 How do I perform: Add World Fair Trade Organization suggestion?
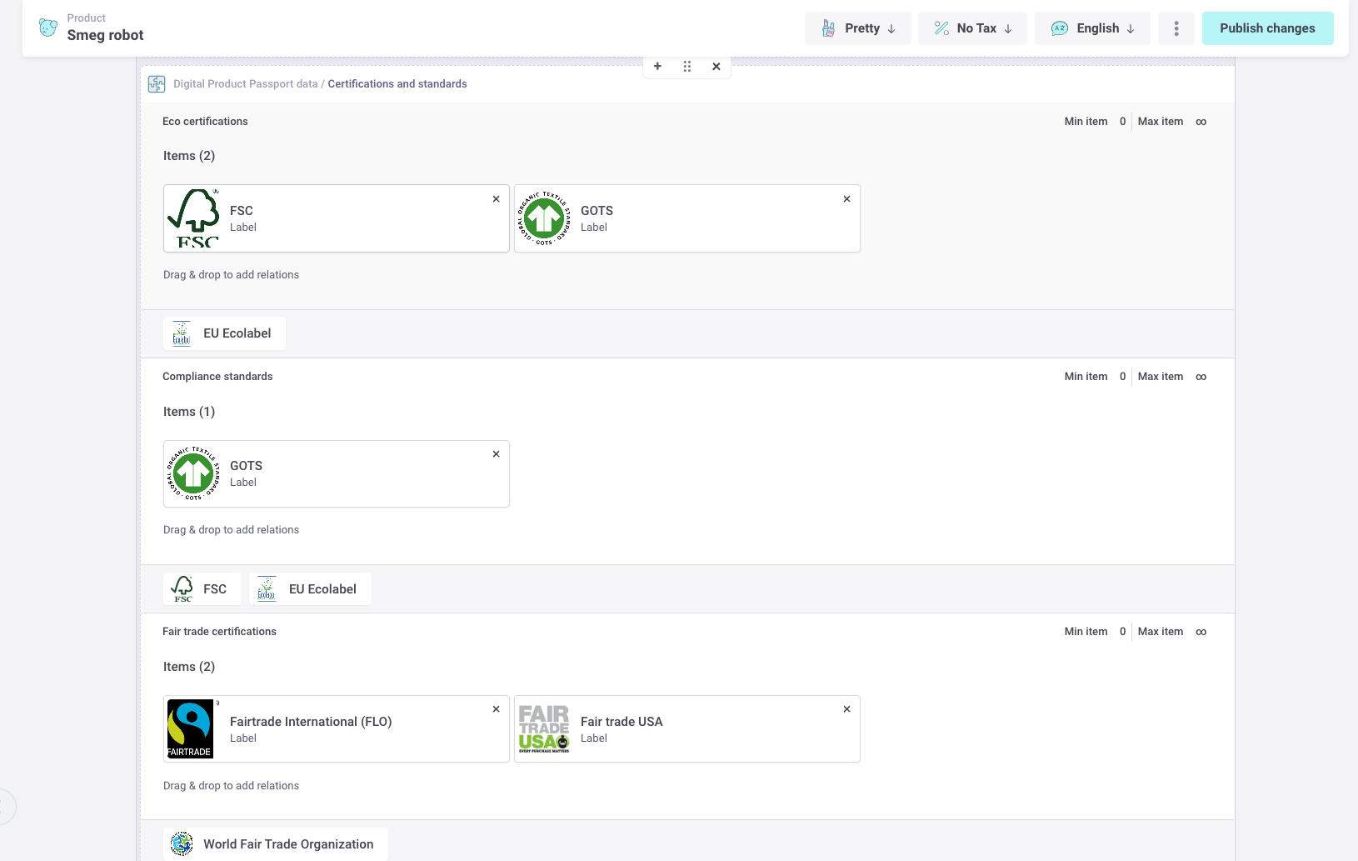pos(276,844)
